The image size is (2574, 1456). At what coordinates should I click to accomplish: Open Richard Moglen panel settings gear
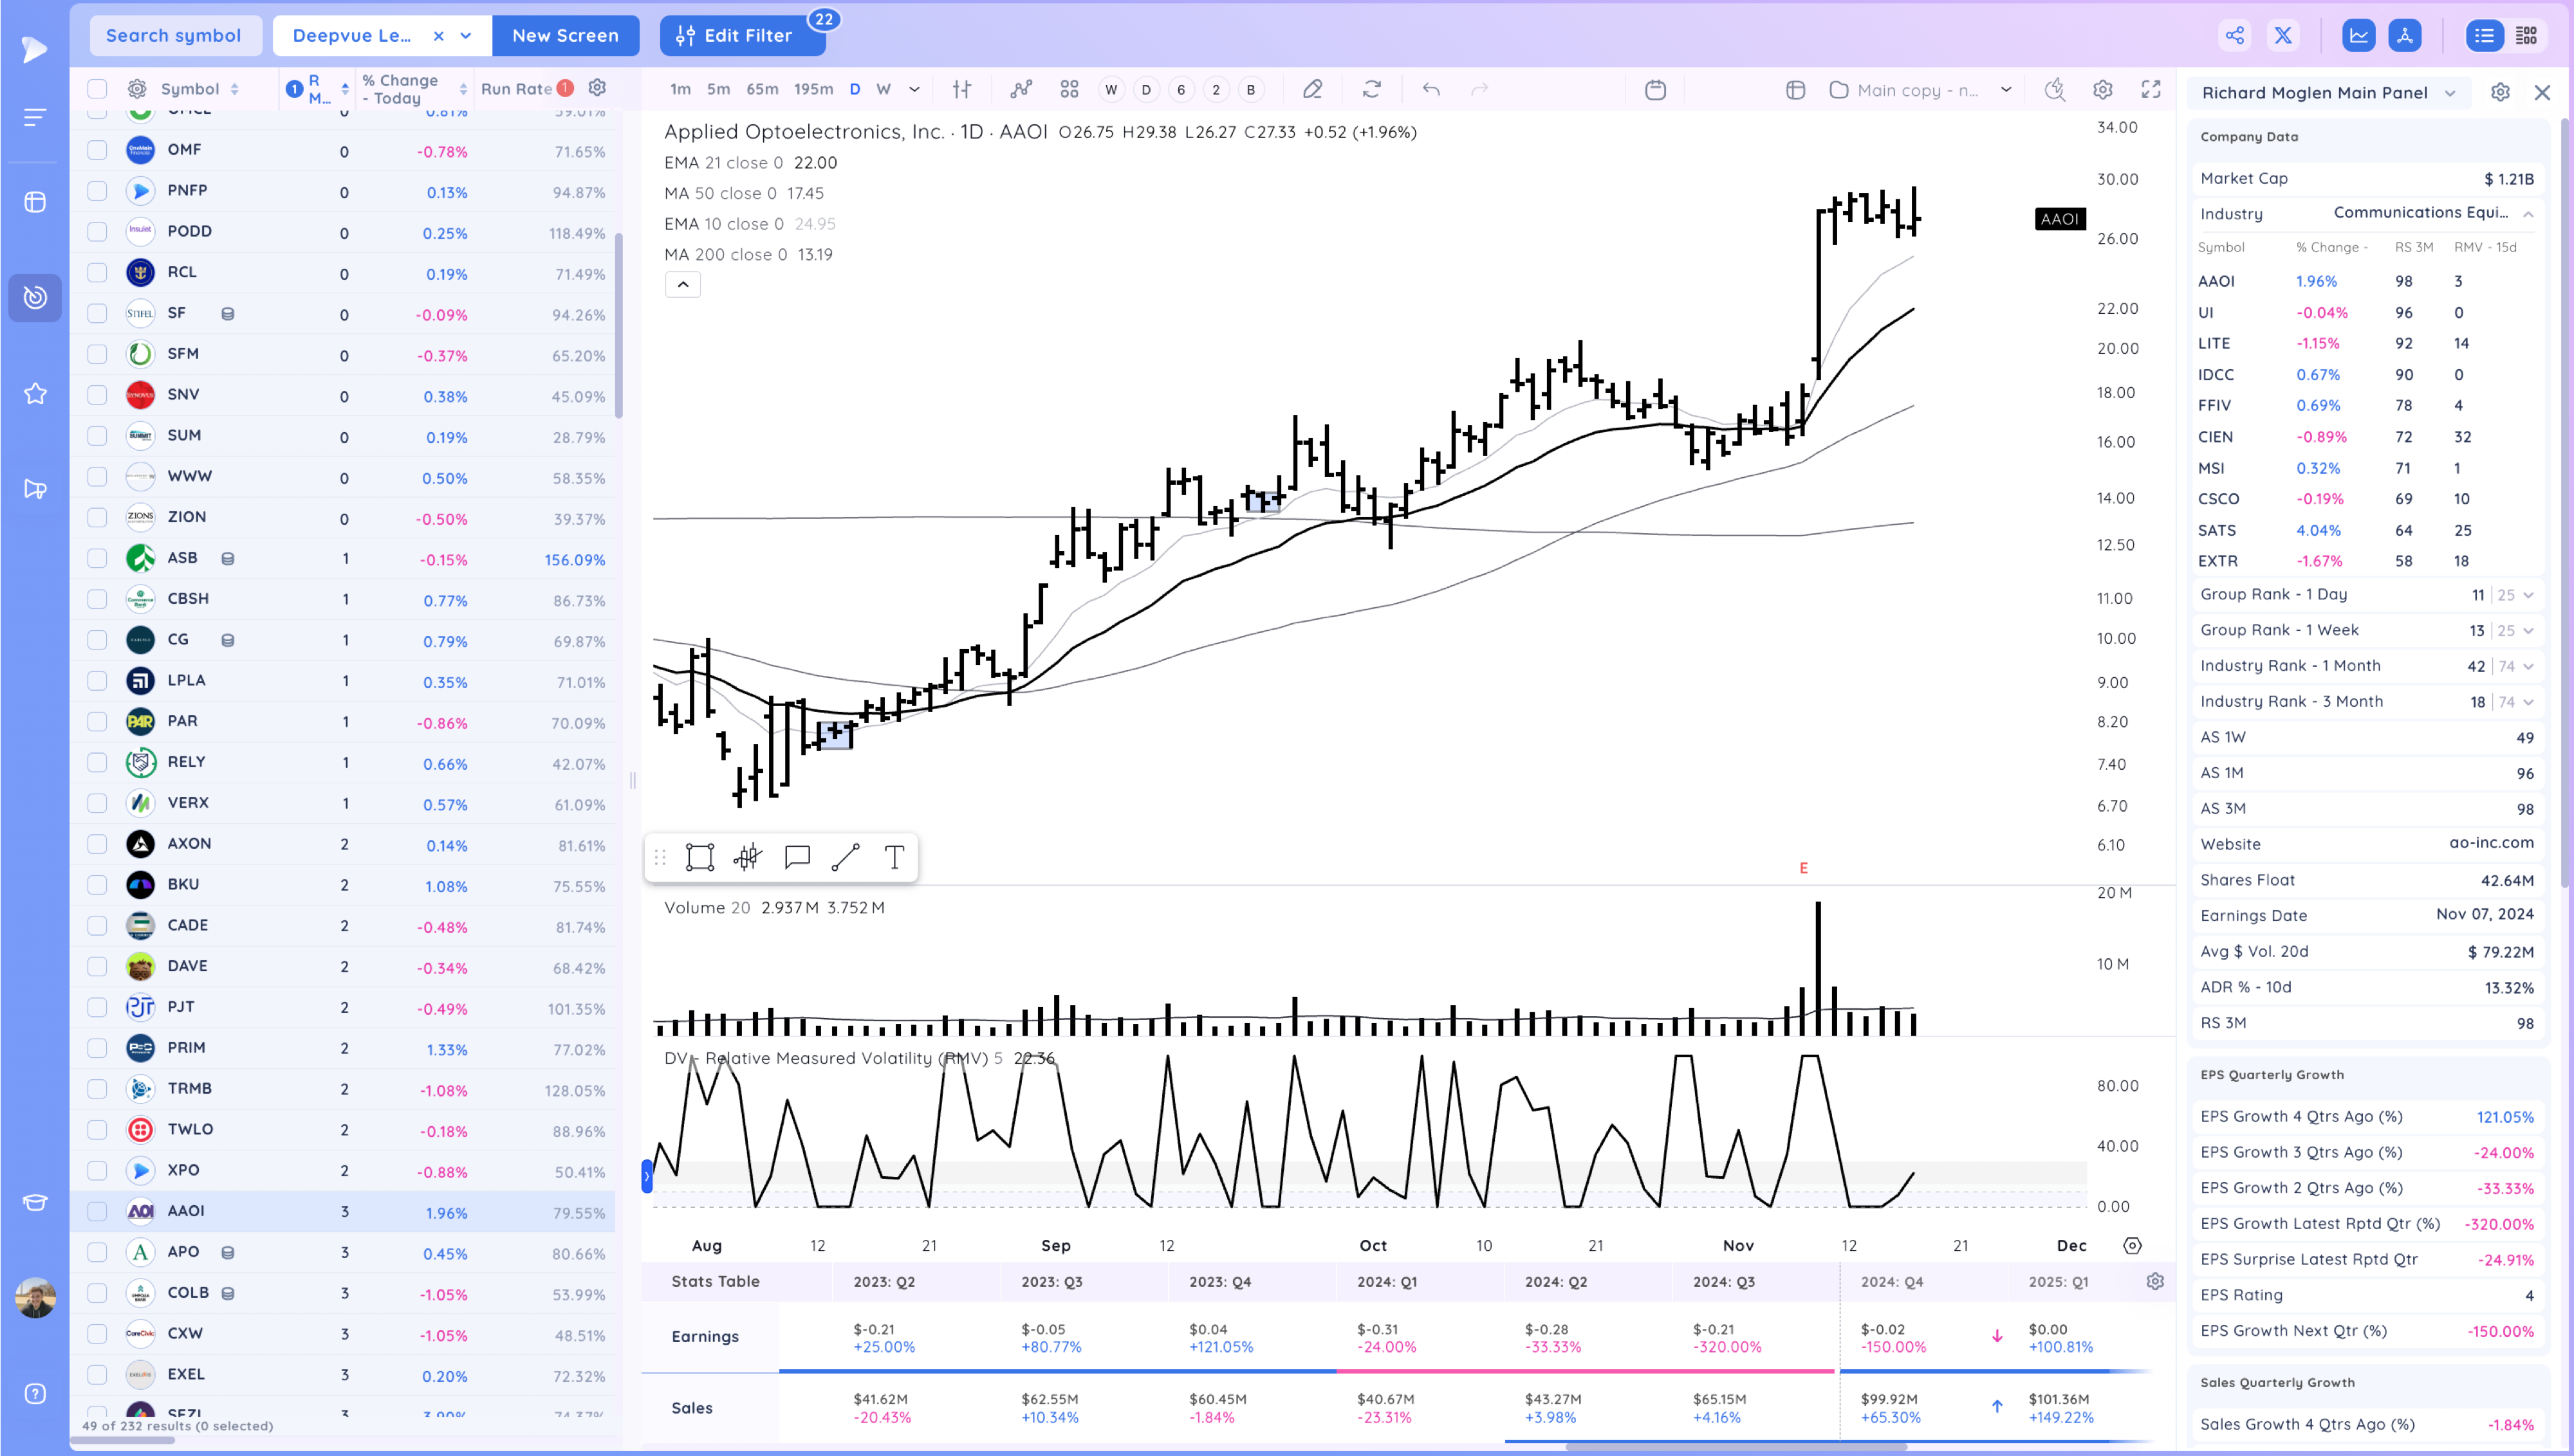(x=2499, y=92)
